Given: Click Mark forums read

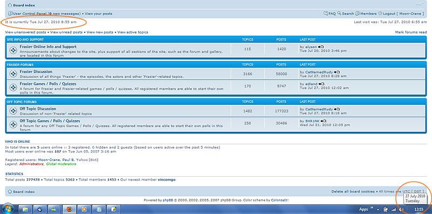Looking at the screenshot, I should tap(411, 32).
